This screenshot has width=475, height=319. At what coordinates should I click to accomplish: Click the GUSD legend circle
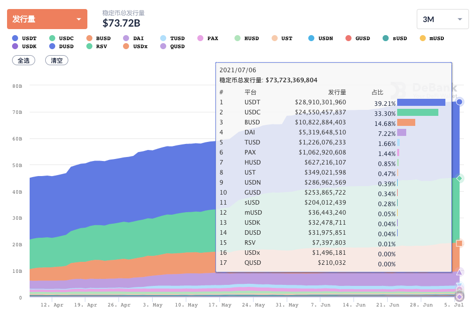click(348, 38)
